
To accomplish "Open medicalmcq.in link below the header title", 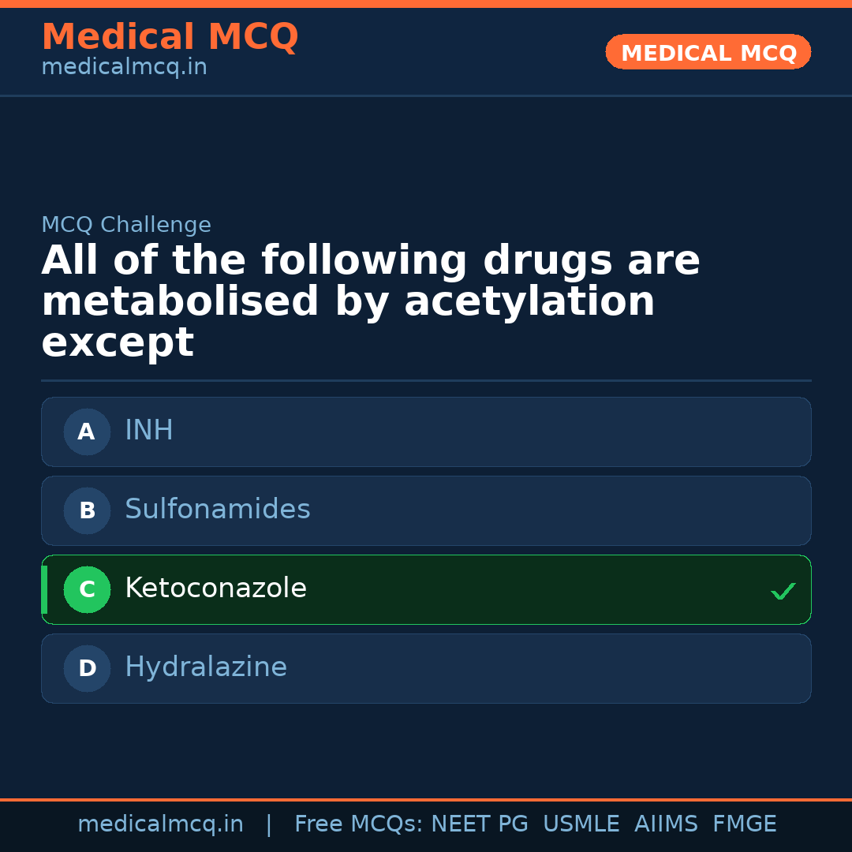I will [124, 68].
